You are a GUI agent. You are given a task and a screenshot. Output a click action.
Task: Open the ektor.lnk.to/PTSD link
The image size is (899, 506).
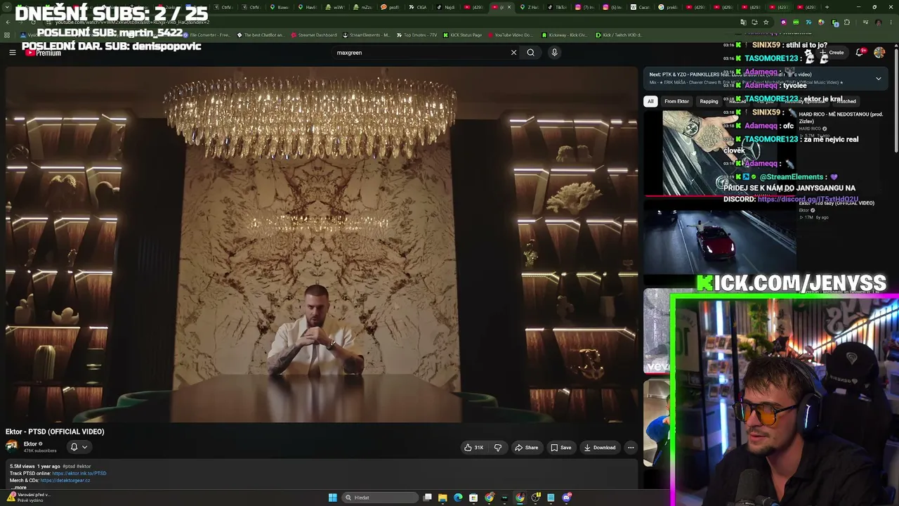point(79,474)
